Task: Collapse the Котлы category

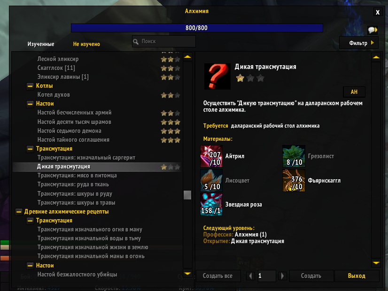Action: 30,86
